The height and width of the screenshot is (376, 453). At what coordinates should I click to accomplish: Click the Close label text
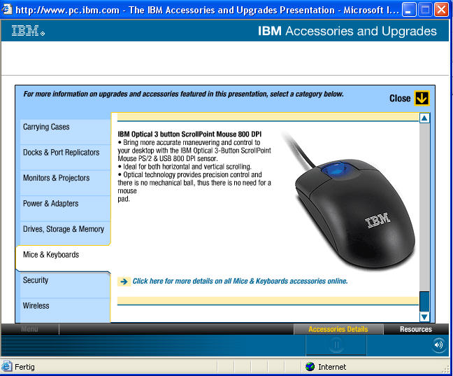click(x=400, y=99)
